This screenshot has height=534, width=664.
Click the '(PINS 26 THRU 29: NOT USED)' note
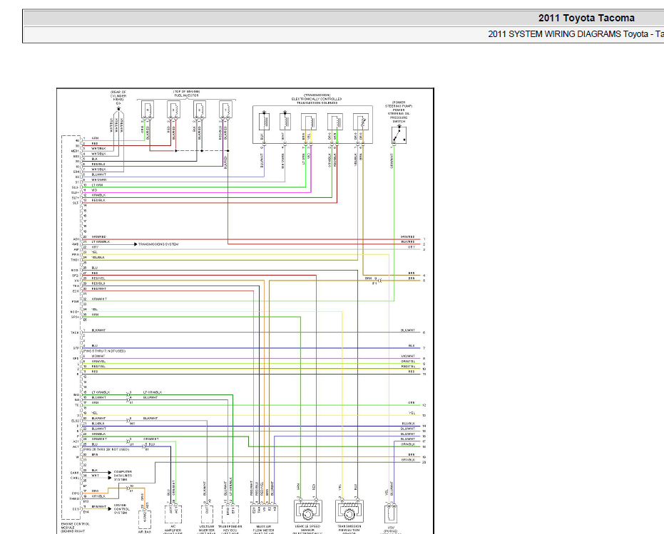point(106,449)
